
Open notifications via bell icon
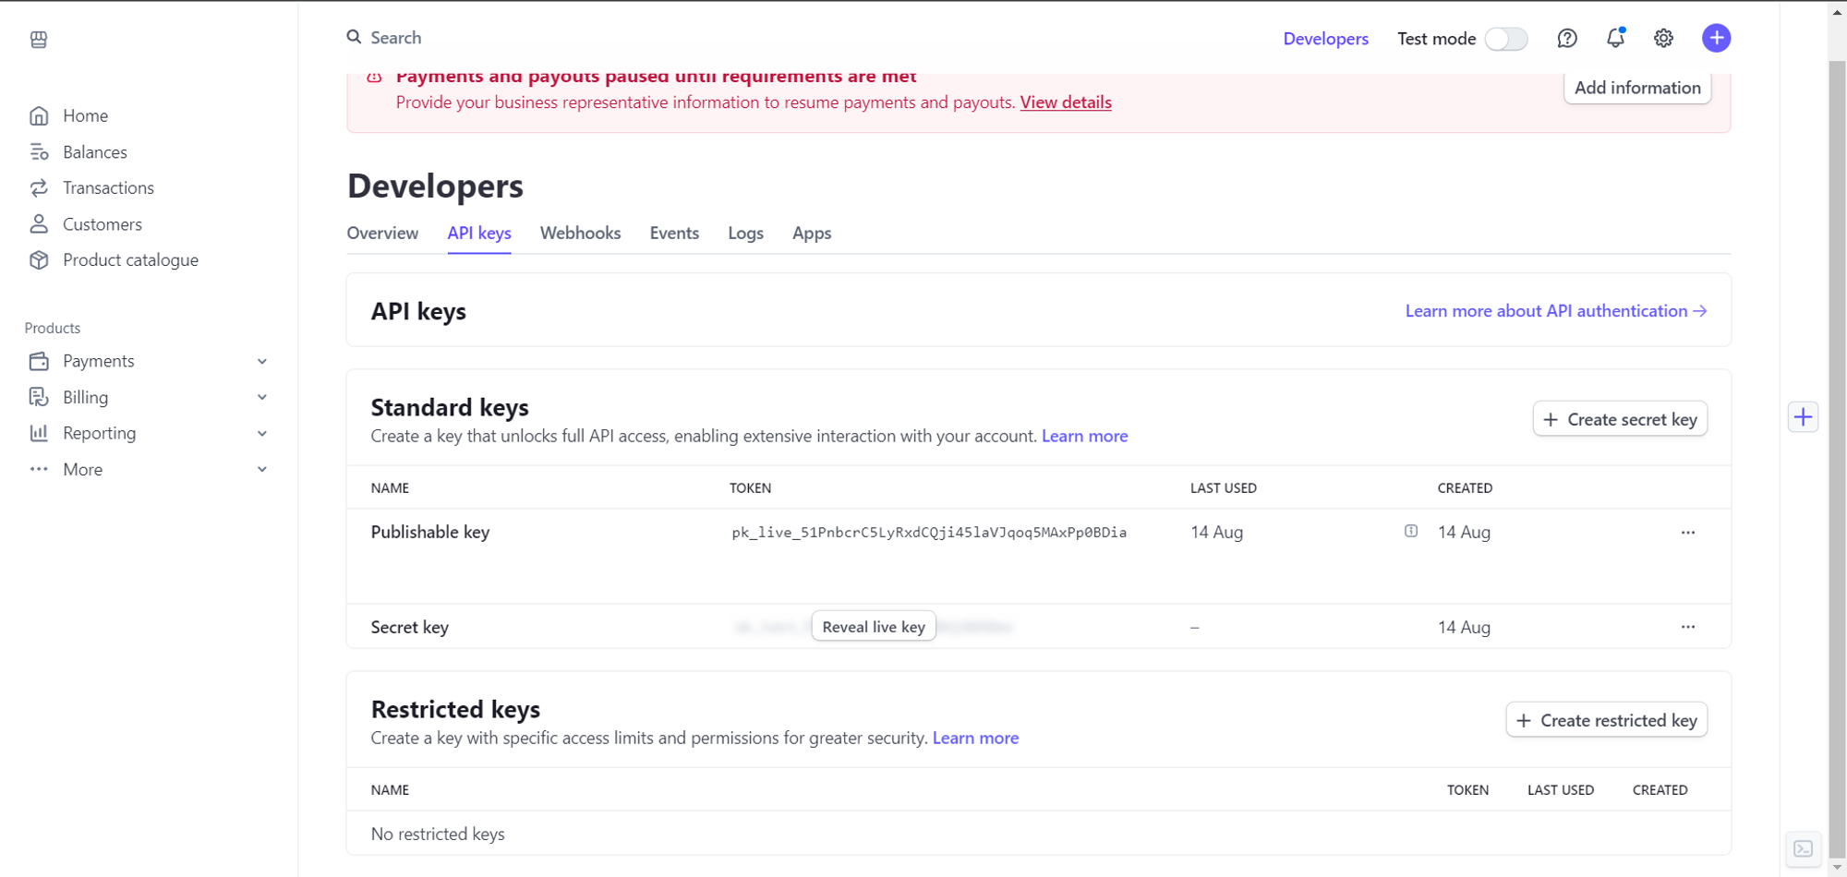coord(1615,38)
